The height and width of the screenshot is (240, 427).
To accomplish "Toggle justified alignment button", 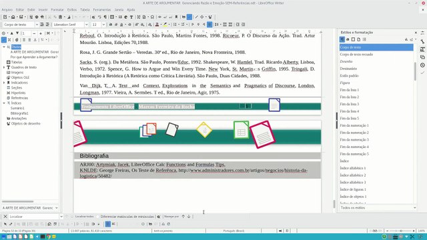I will pos(209,25).
